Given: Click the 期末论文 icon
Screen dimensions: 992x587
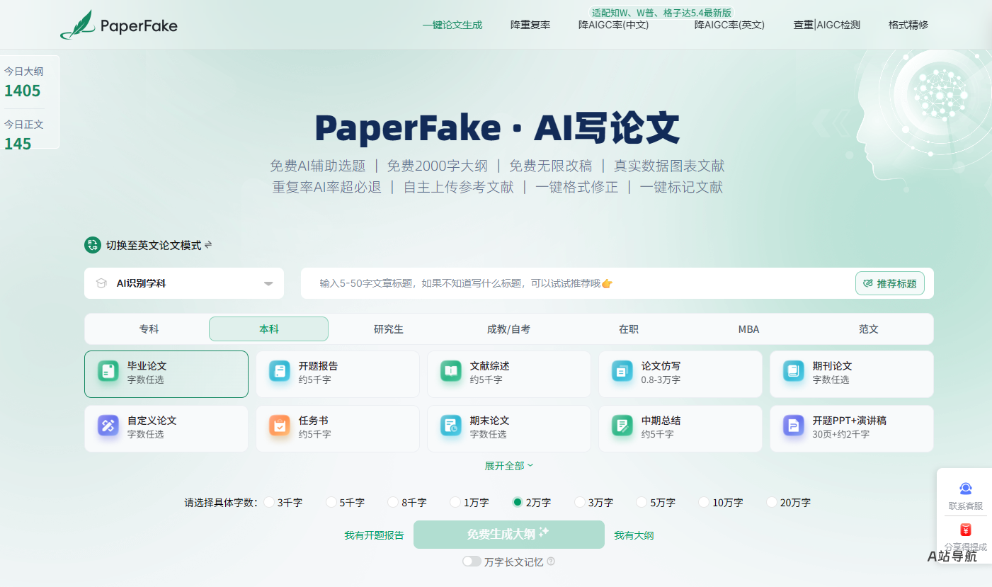Looking at the screenshot, I should click(x=451, y=426).
